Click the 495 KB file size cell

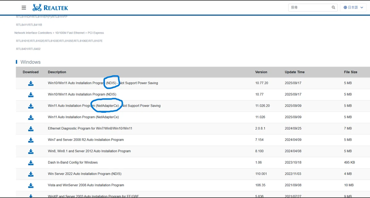pyautogui.click(x=349, y=163)
